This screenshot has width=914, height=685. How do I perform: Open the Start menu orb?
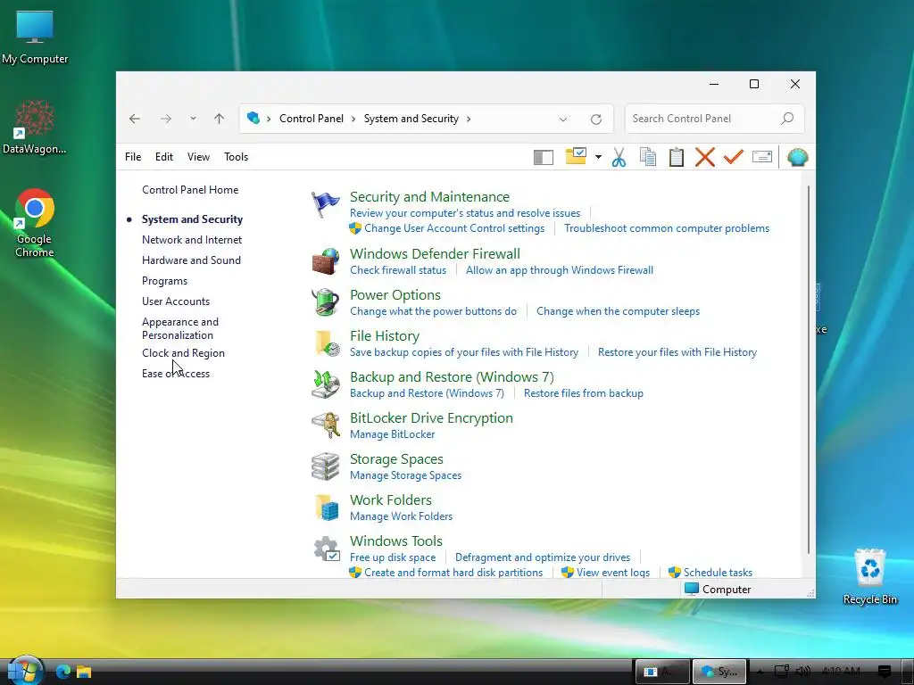click(24, 670)
